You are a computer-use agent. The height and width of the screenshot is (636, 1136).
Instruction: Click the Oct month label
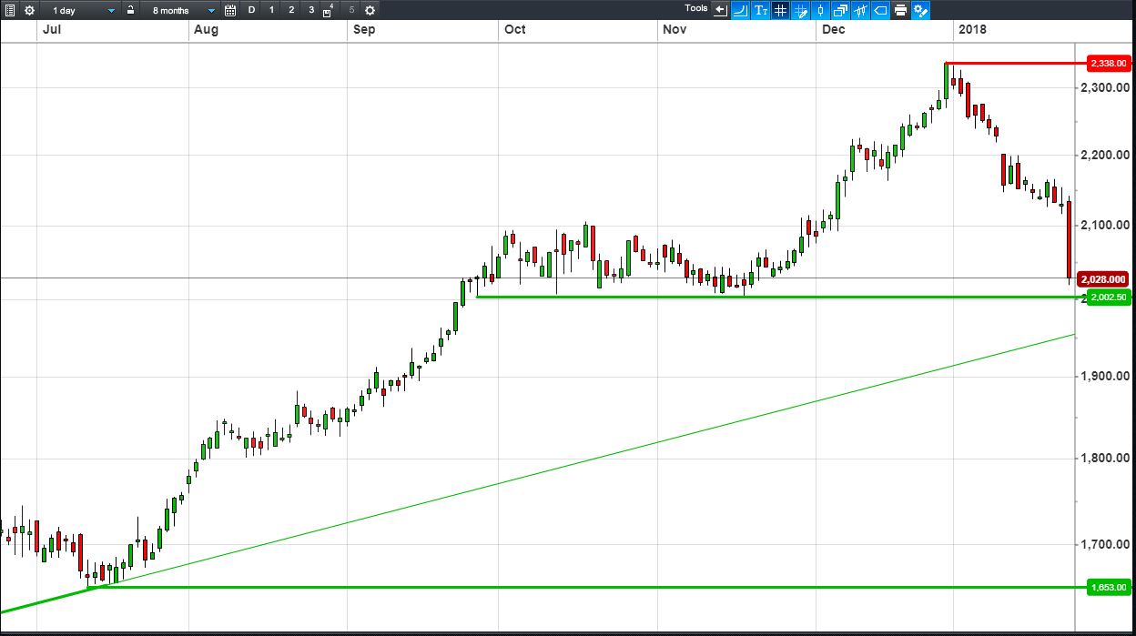coord(514,29)
